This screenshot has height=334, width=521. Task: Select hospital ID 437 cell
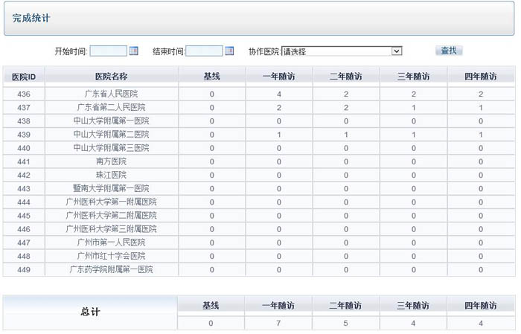24,108
